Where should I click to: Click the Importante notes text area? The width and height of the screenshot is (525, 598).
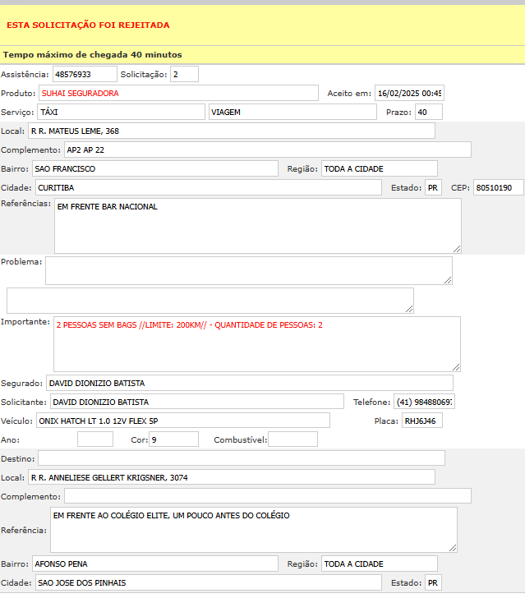pos(256,344)
